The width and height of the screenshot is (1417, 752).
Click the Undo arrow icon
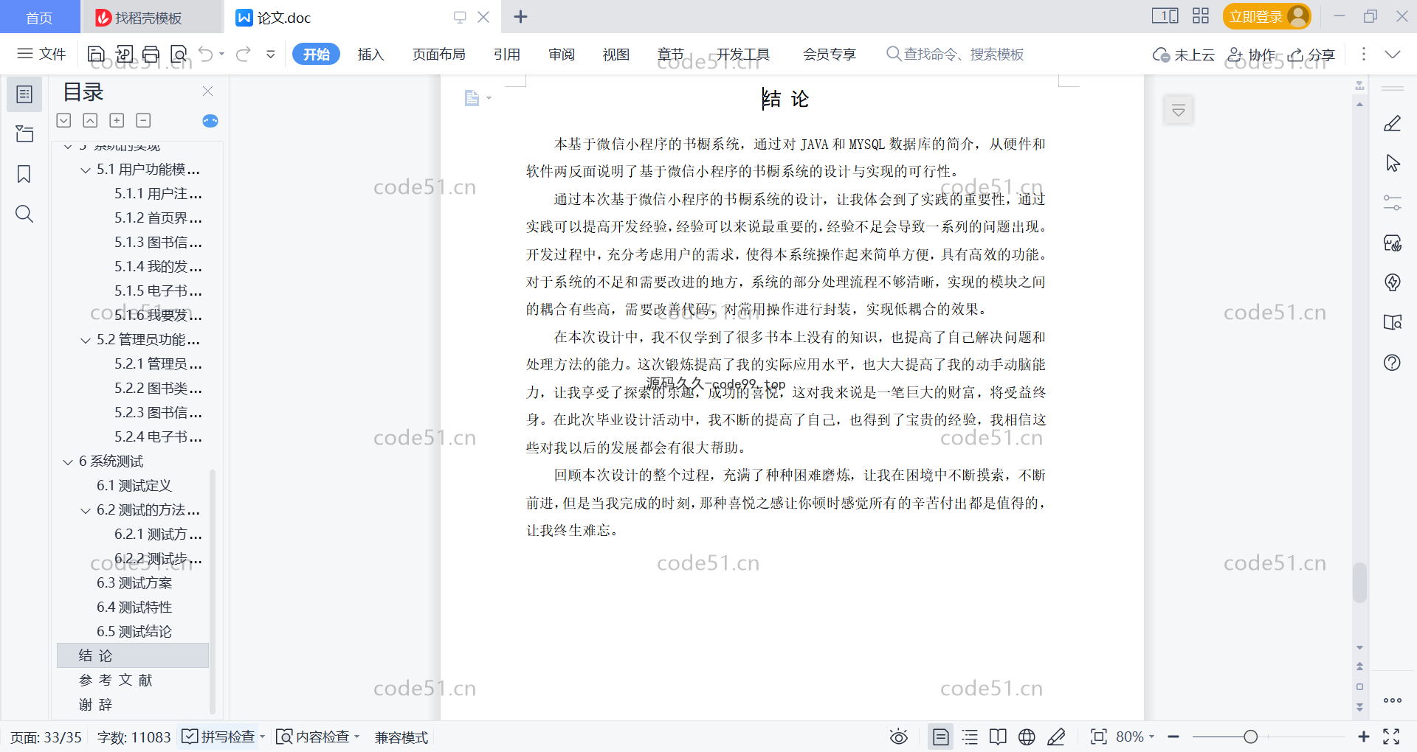coord(206,54)
